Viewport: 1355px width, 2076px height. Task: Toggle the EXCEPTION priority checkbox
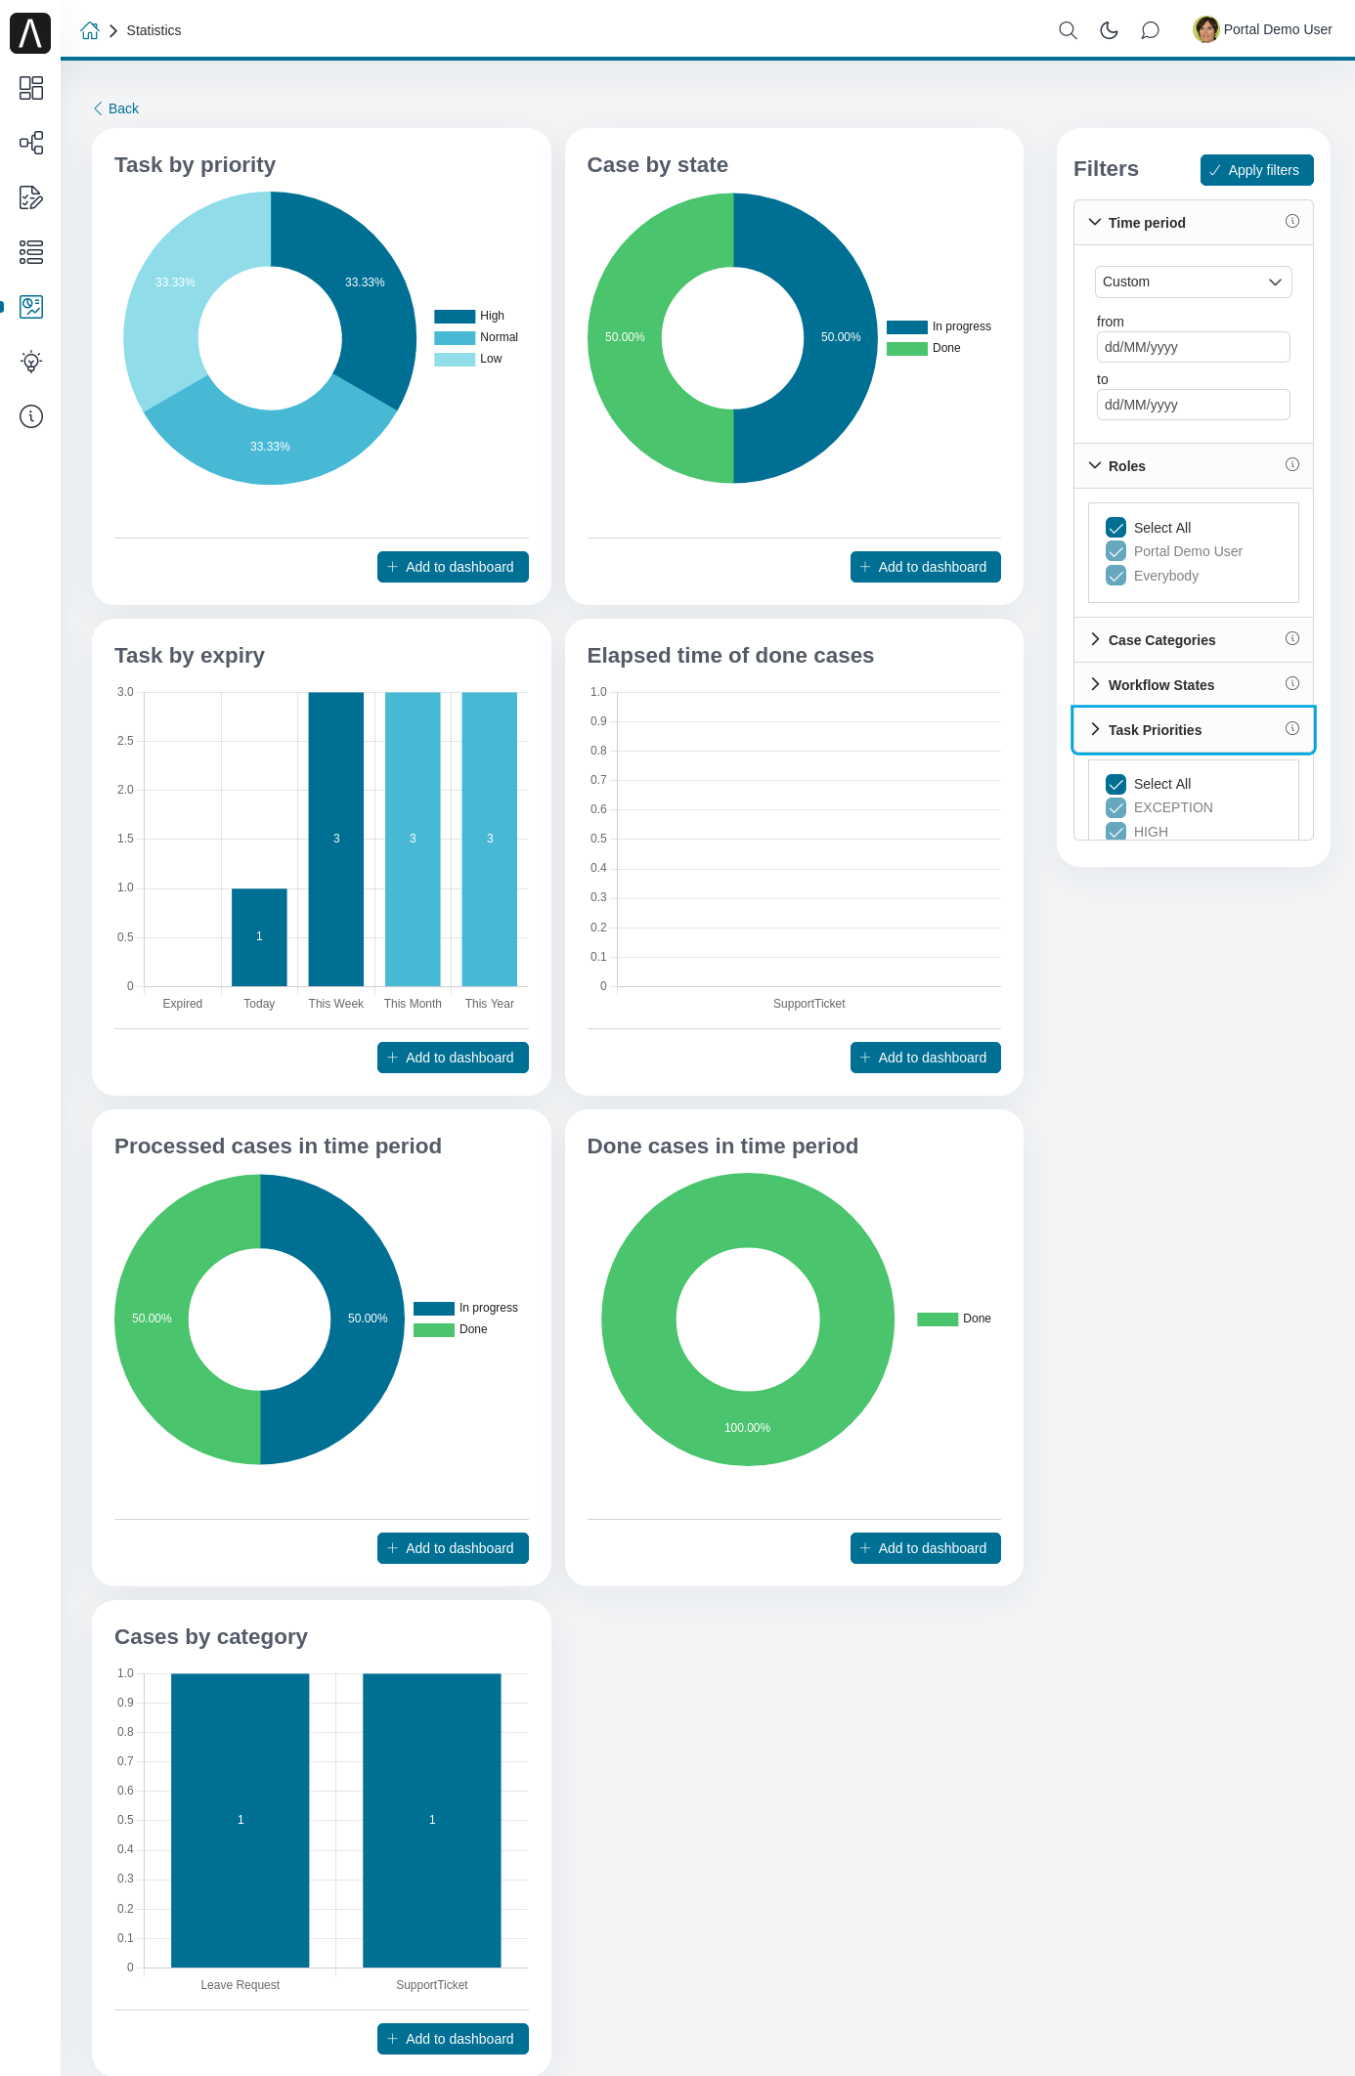[x=1115, y=807]
